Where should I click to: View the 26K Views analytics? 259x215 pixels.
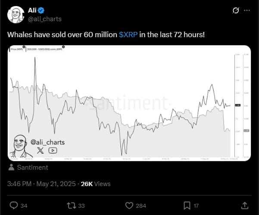coord(96,184)
